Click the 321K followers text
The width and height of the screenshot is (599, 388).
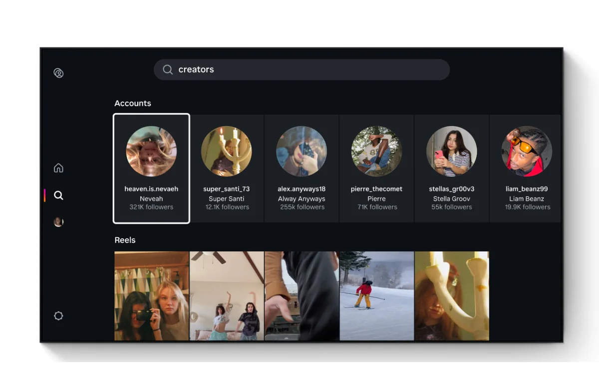click(151, 207)
